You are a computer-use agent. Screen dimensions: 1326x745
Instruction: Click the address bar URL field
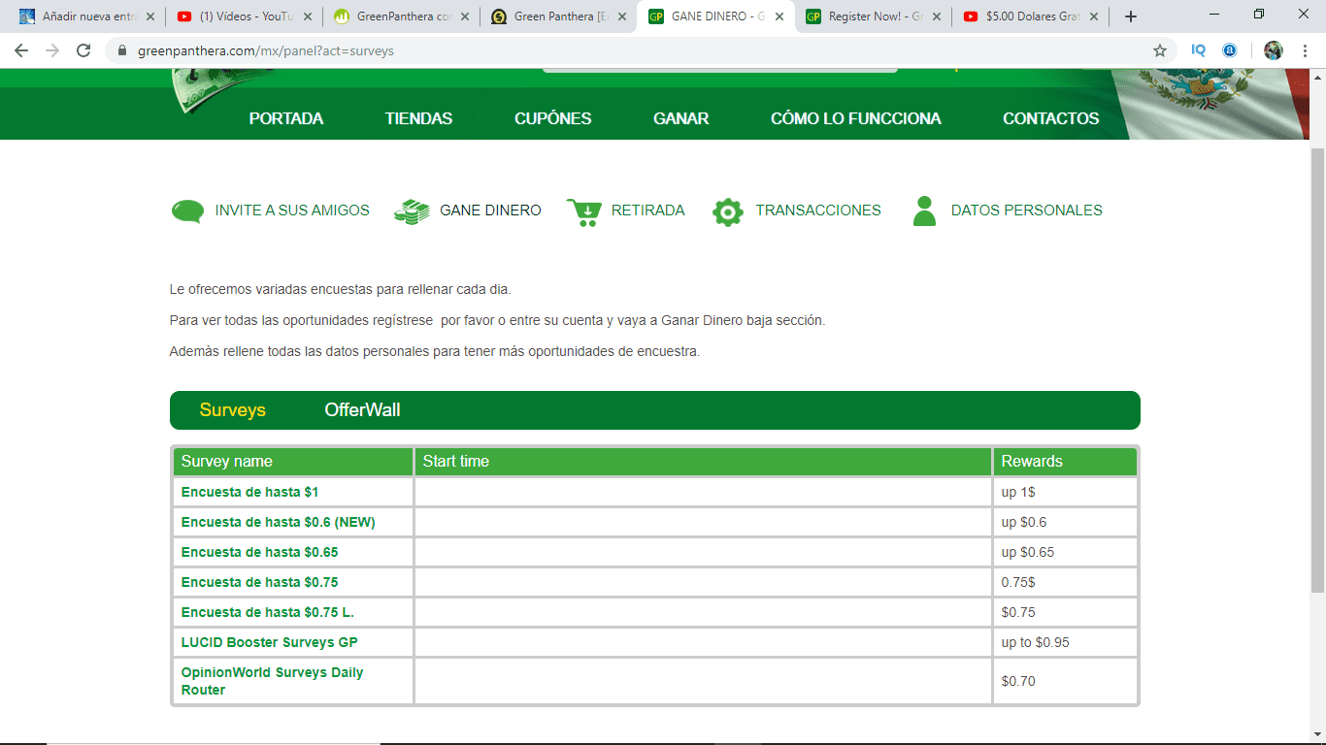(641, 50)
